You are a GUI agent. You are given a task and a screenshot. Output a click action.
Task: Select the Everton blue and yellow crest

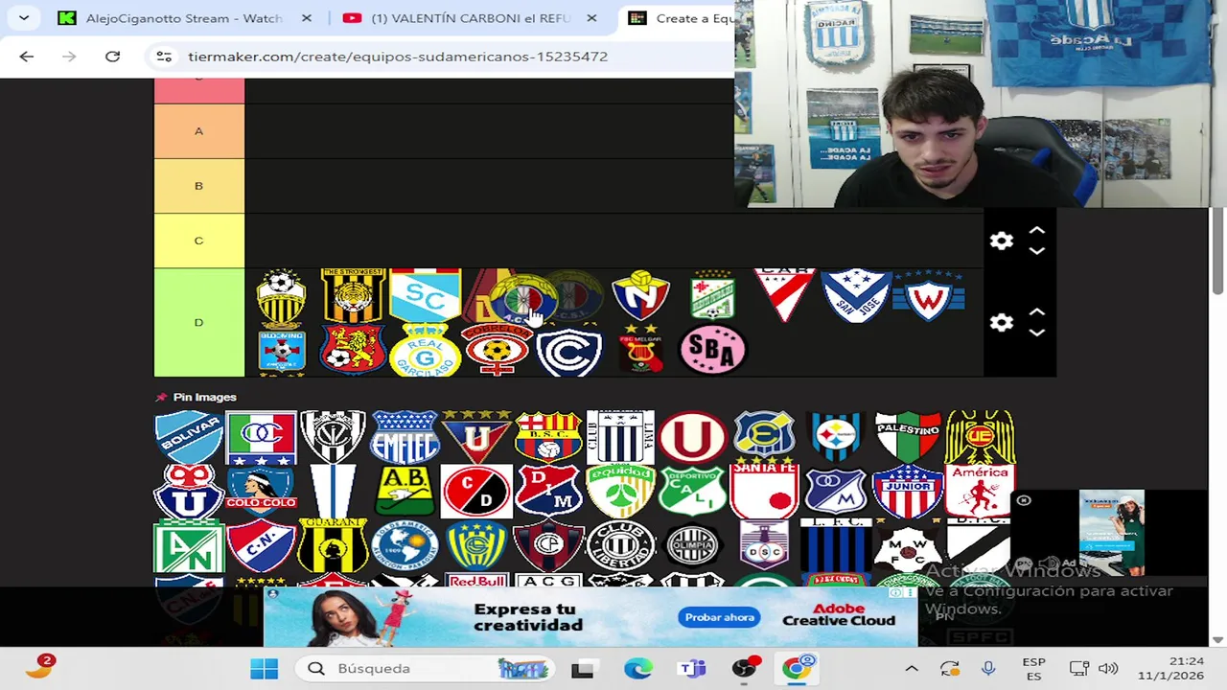click(x=764, y=437)
